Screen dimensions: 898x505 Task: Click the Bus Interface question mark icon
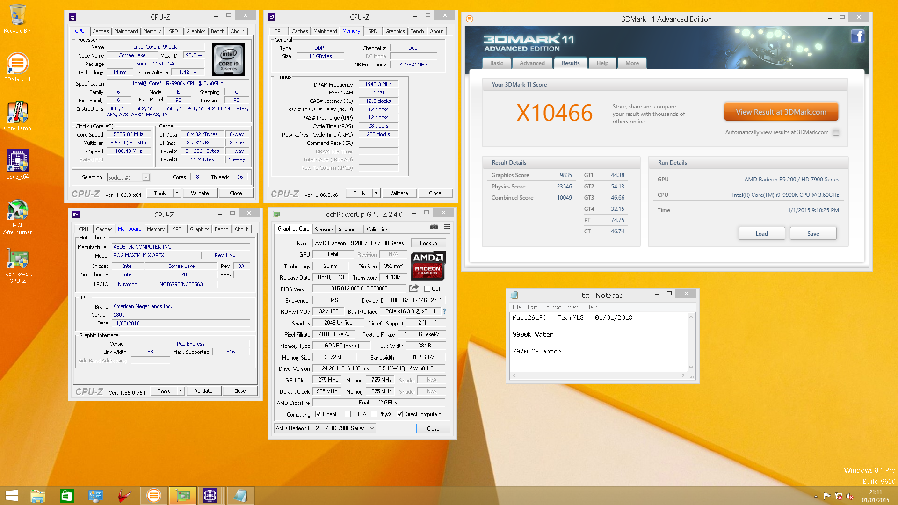coord(444,311)
